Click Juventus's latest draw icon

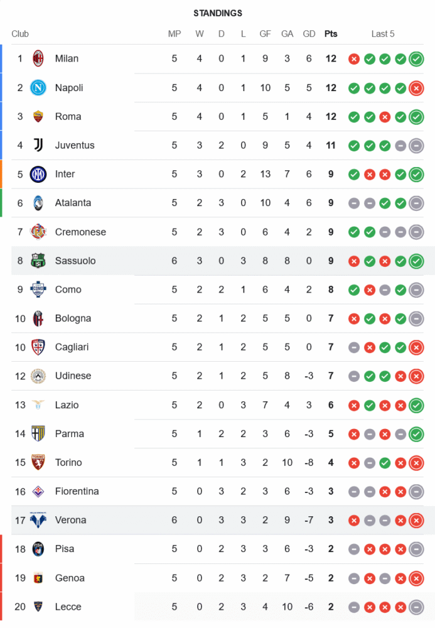click(x=416, y=146)
